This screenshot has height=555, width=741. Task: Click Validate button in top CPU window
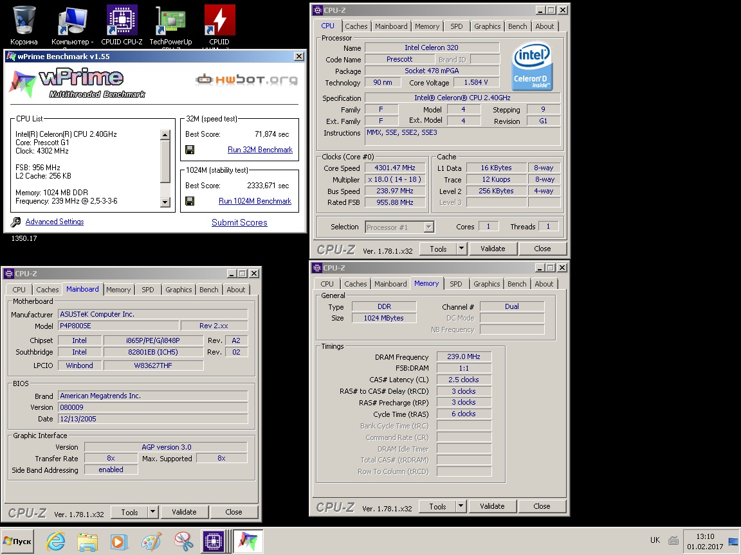tap(493, 249)
